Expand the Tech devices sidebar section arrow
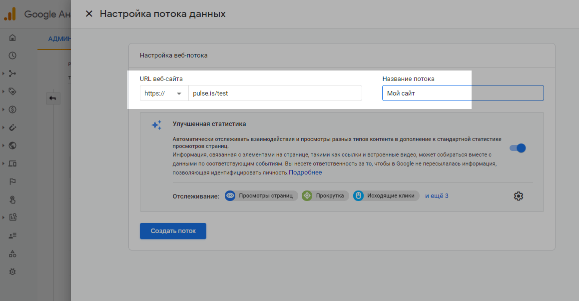Viewport: 579px width, 301px height. [3, 163]
